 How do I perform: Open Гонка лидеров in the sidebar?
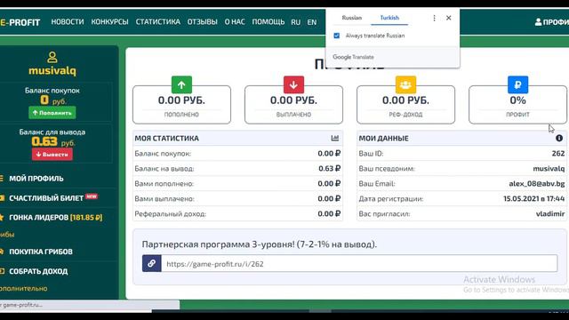tap(55, 217)
